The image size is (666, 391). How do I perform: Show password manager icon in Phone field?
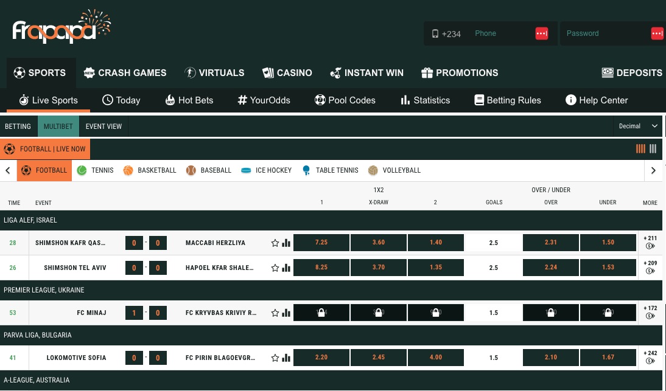542,33
